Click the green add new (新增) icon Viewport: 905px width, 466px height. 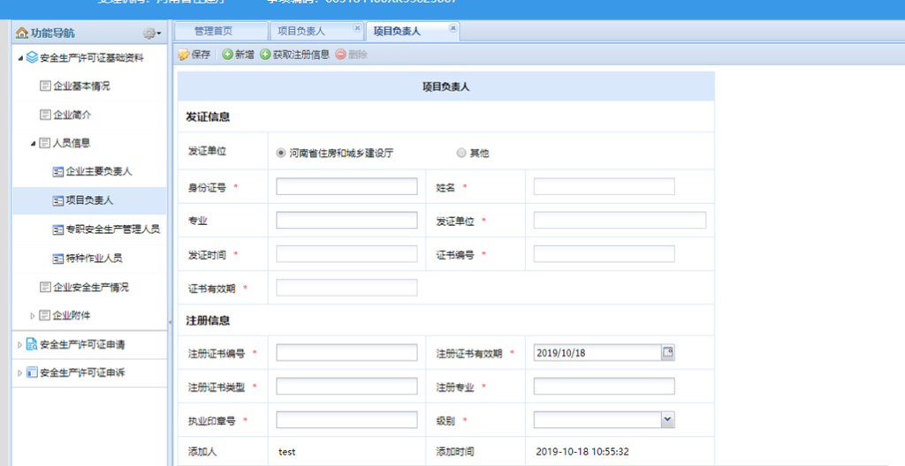coord(227,55)
